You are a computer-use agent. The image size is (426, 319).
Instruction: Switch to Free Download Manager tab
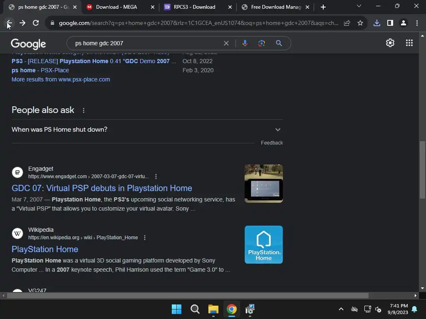pyautogui.click(x=276, y=7)
